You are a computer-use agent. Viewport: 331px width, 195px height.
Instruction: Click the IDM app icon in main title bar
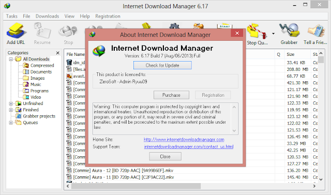click(7, 6)
